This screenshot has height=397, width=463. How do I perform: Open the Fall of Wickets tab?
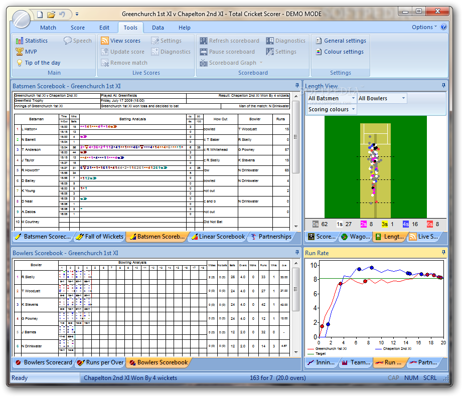coord(100,237)
